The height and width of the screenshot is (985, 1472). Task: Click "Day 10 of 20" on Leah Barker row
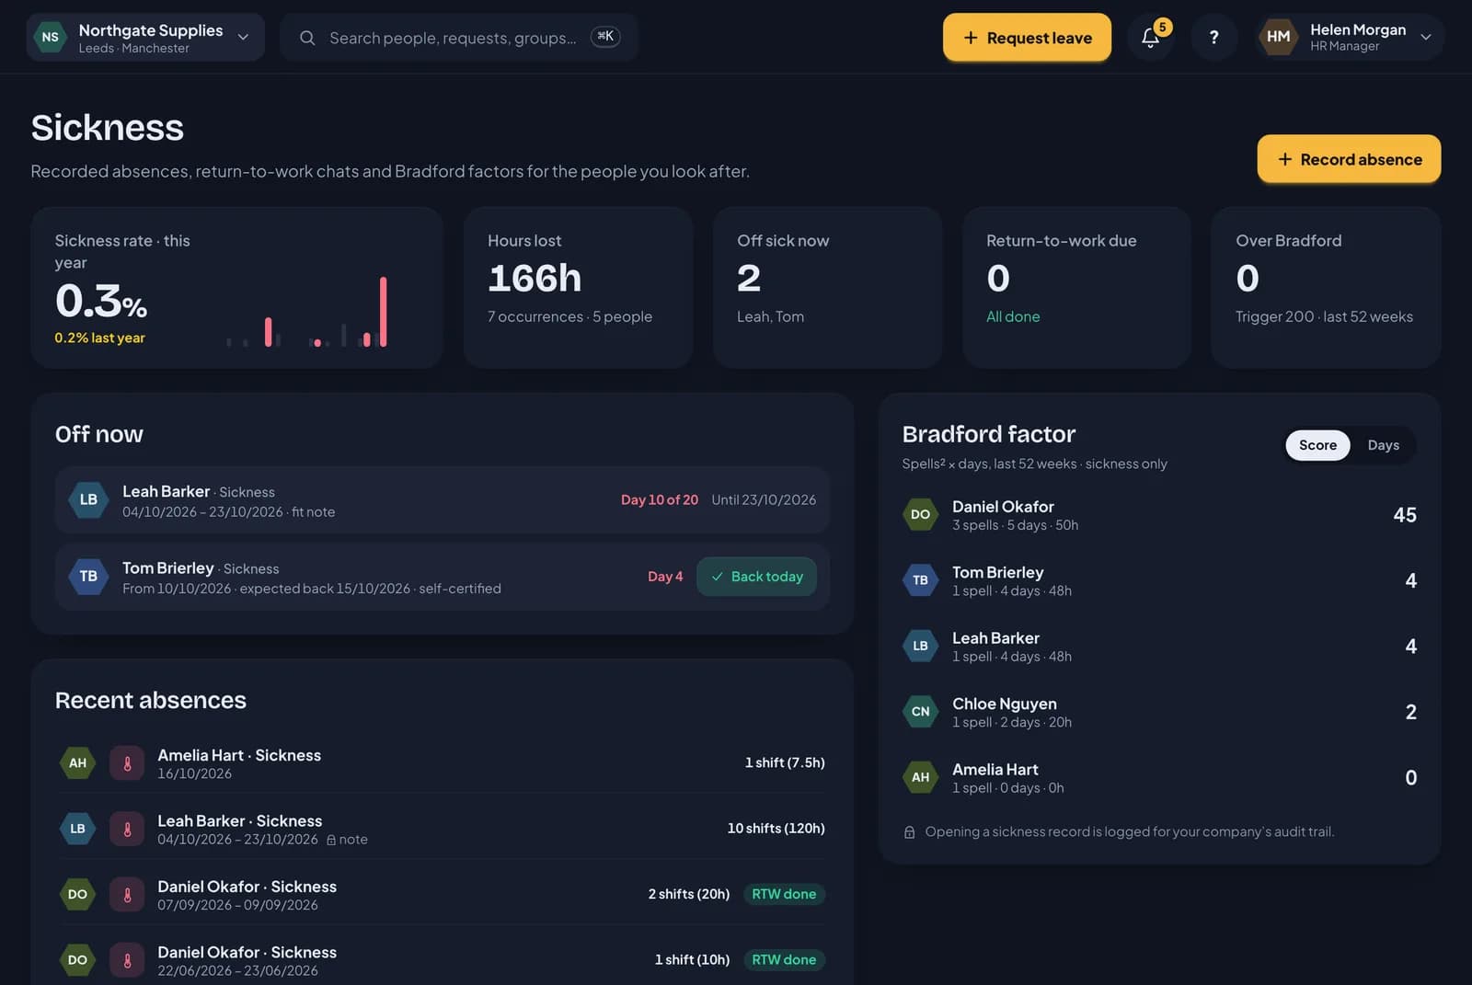pyautogui.click(x=660, y=500)
